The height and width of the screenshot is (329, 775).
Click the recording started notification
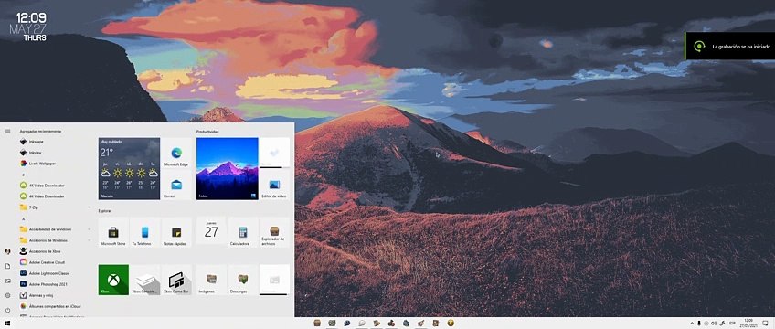click(729, 46)
